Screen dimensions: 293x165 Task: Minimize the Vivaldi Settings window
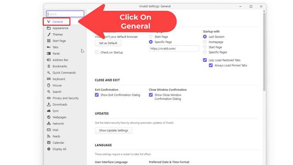pyautogui.click(x=240, y=6)
